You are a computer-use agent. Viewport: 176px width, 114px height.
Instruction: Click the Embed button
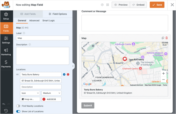click(138, 5)
